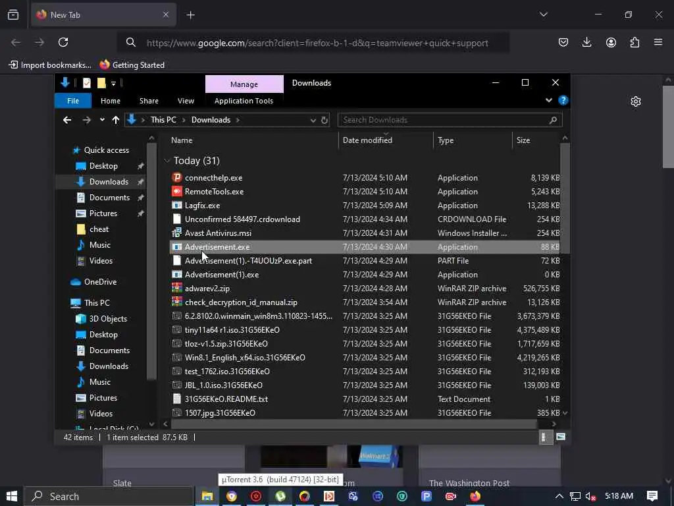Open pinned Desktop under Quick access
The width and height of the screenshot is (674, 506).
click(x=103, y=166)
